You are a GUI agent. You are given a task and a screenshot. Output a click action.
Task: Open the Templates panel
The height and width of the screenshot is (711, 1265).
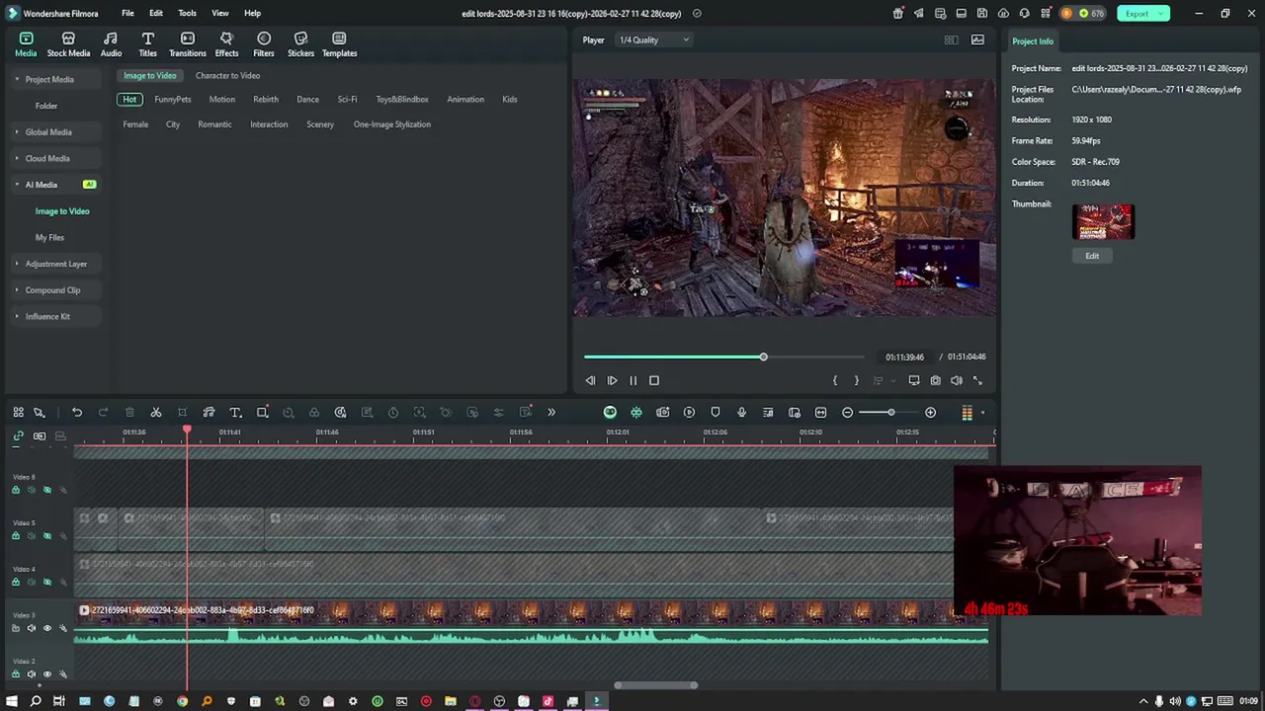coord(339,44)
